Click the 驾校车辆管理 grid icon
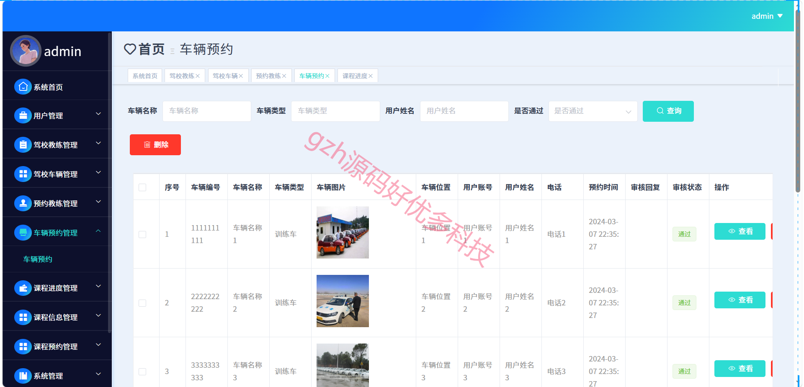Screen dimensions: 804x387 pos(23,174)
